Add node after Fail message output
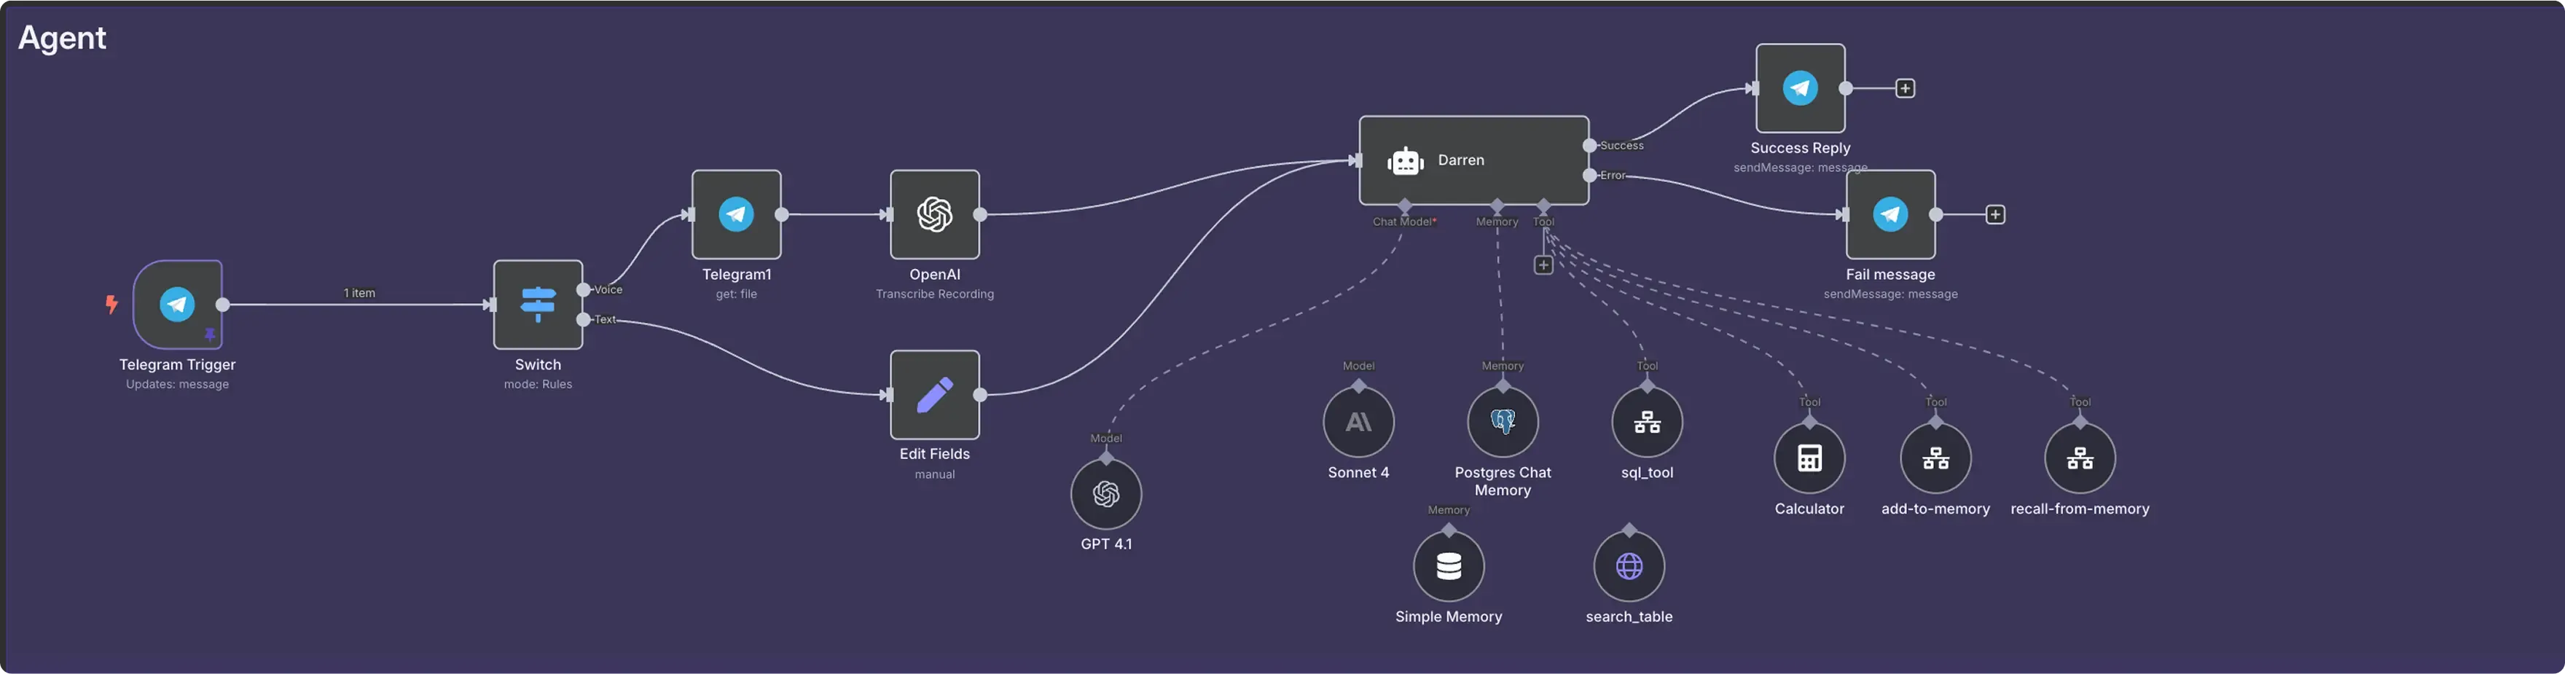This screenshot has width=2565, height=674. 1994,215
